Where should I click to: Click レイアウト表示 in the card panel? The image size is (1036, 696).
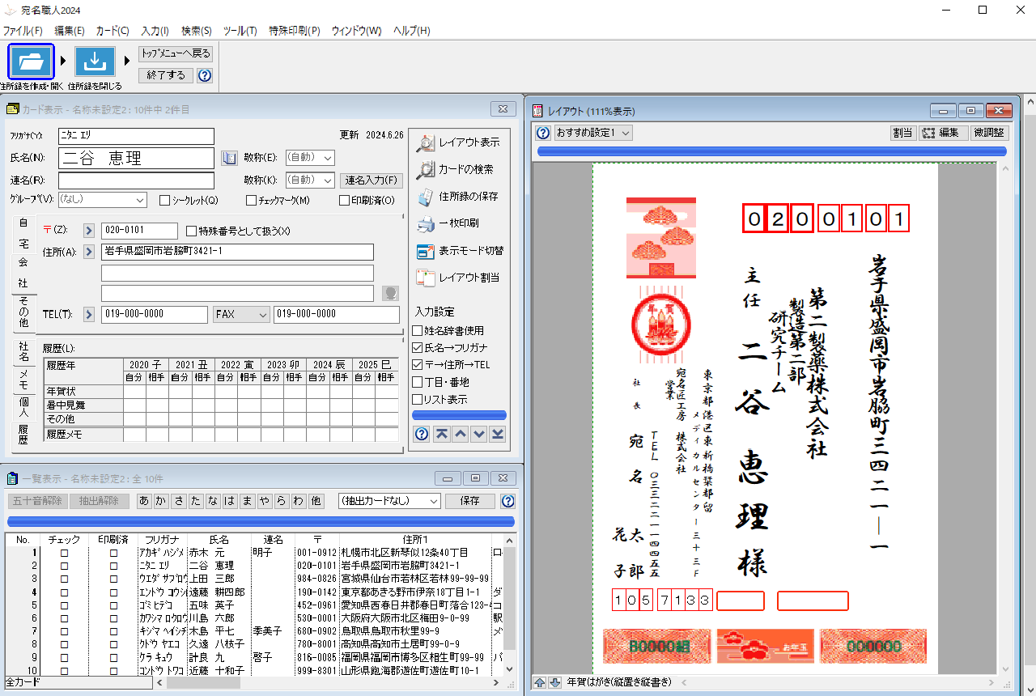click(x=459, y=143)
